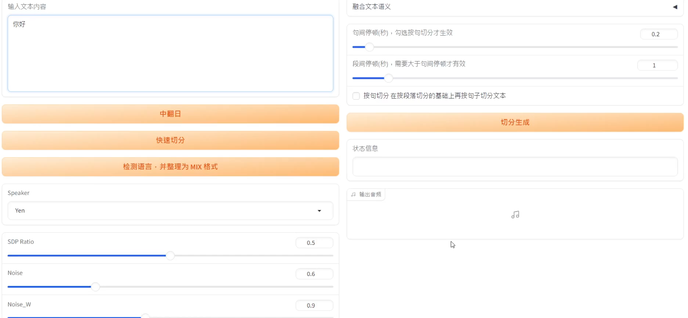Click the 状态信息 status text box
The image size is (688, 318).
515,166
